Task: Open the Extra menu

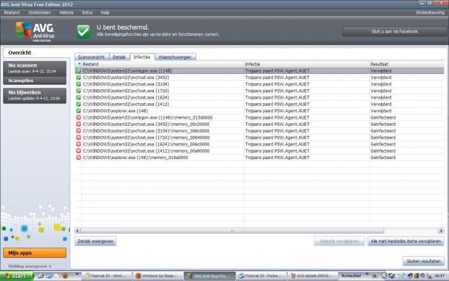Action: click(x=87, y=13)
